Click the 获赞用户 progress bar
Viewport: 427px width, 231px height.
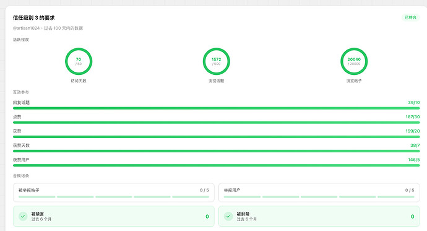point(216,165)
